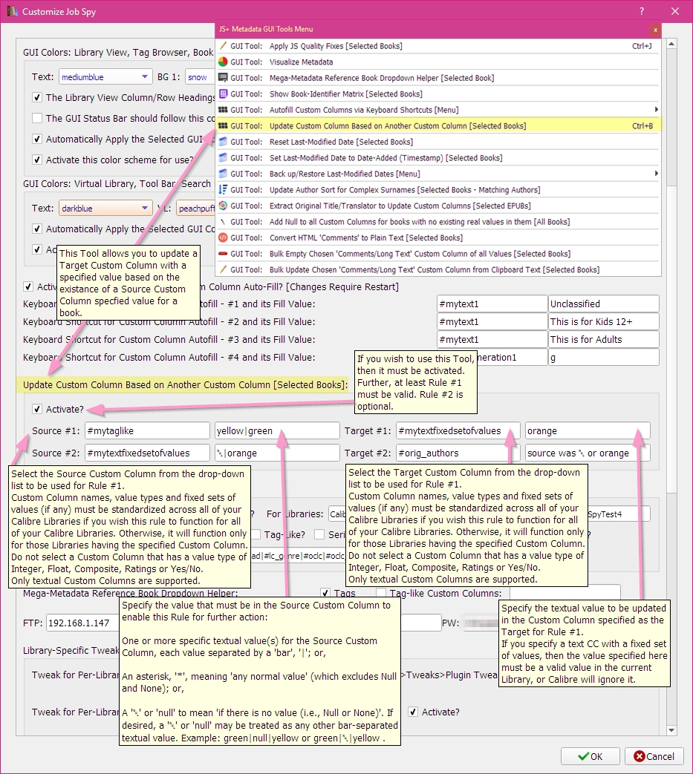The image size is (693, 774).
Task: Click the Bulk Update from Clipboard Text pencil icon
Action: pos(223,269)
